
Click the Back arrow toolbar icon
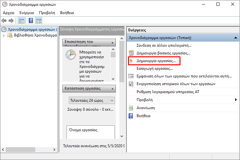point(4,21)
